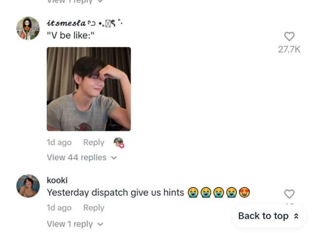Open itsmesla's profile avatar

(x=28, y=28)
